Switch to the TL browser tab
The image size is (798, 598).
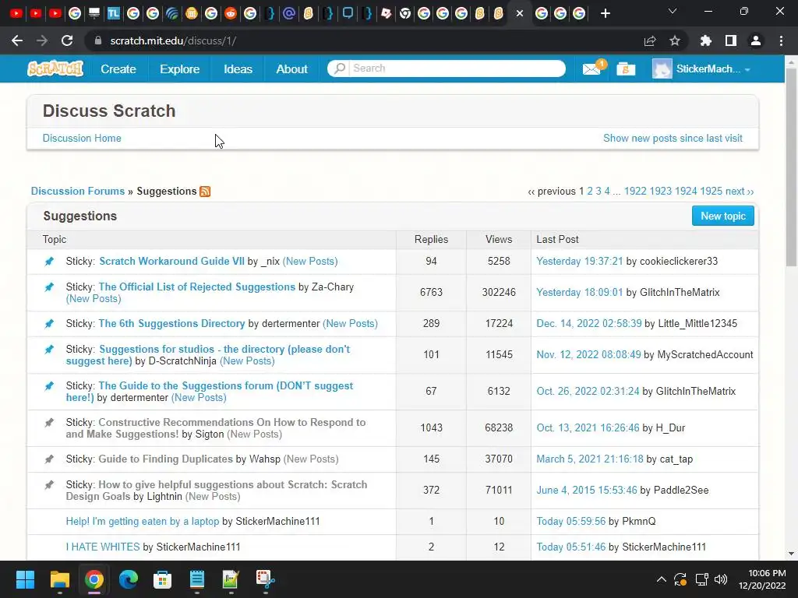click(114, 14)
